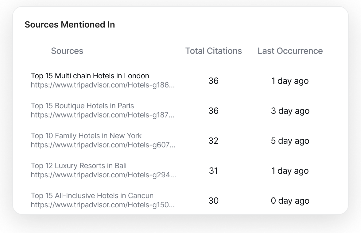Viewport: 361px width, 233px height.
Task: Click citation count 30 for Cancun row
Action: point(213,201)
